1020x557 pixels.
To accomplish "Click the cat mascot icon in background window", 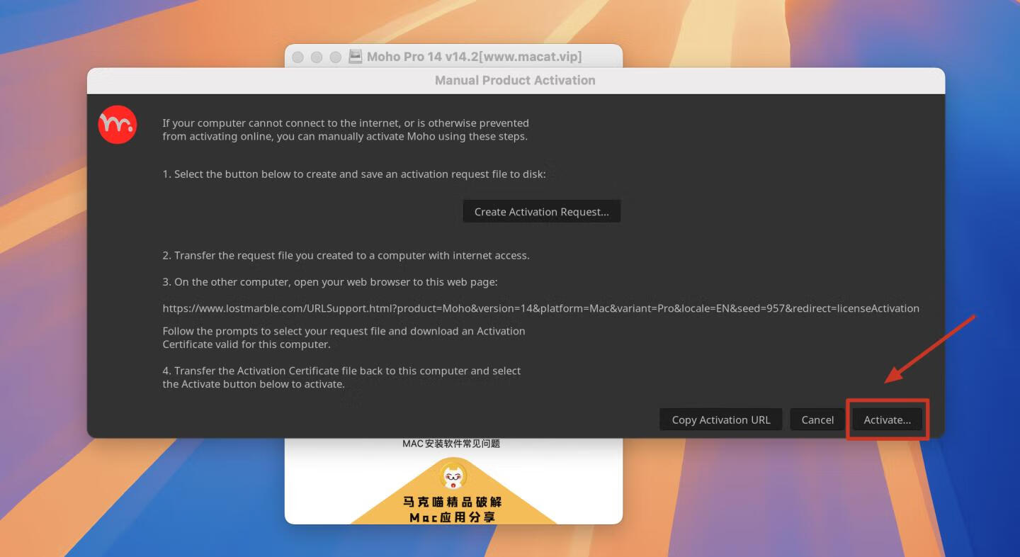I will click(453, 475).
